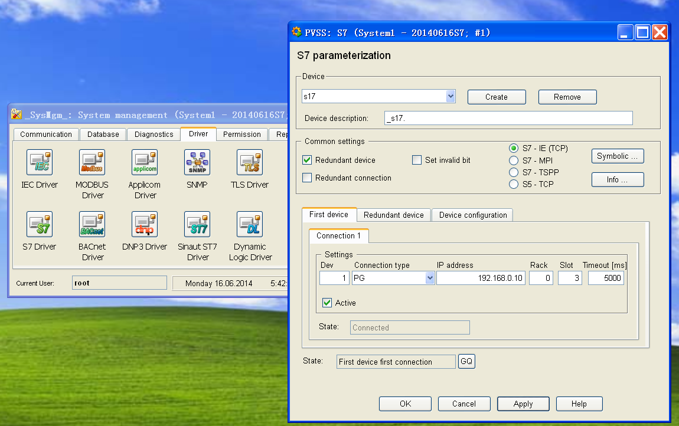Click the Info ... button
This screenshot has height=426, width=679.
click(x=618, y=180)
